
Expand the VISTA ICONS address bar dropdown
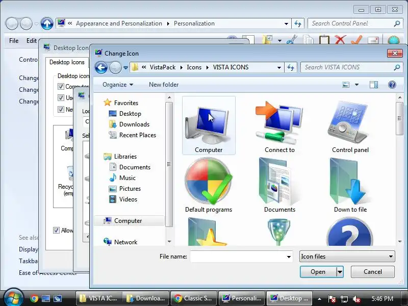279,68
